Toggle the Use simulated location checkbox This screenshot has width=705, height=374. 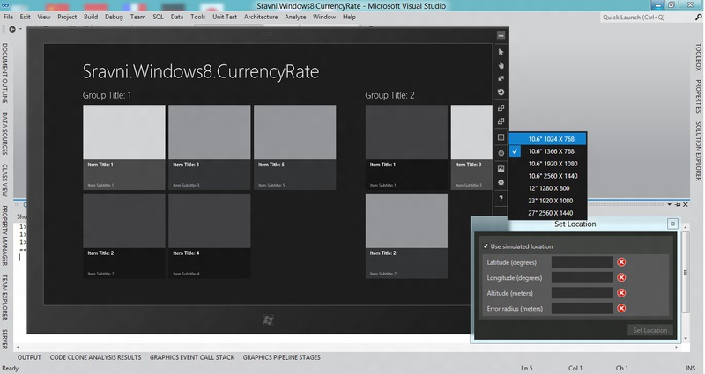click(486, 246)
